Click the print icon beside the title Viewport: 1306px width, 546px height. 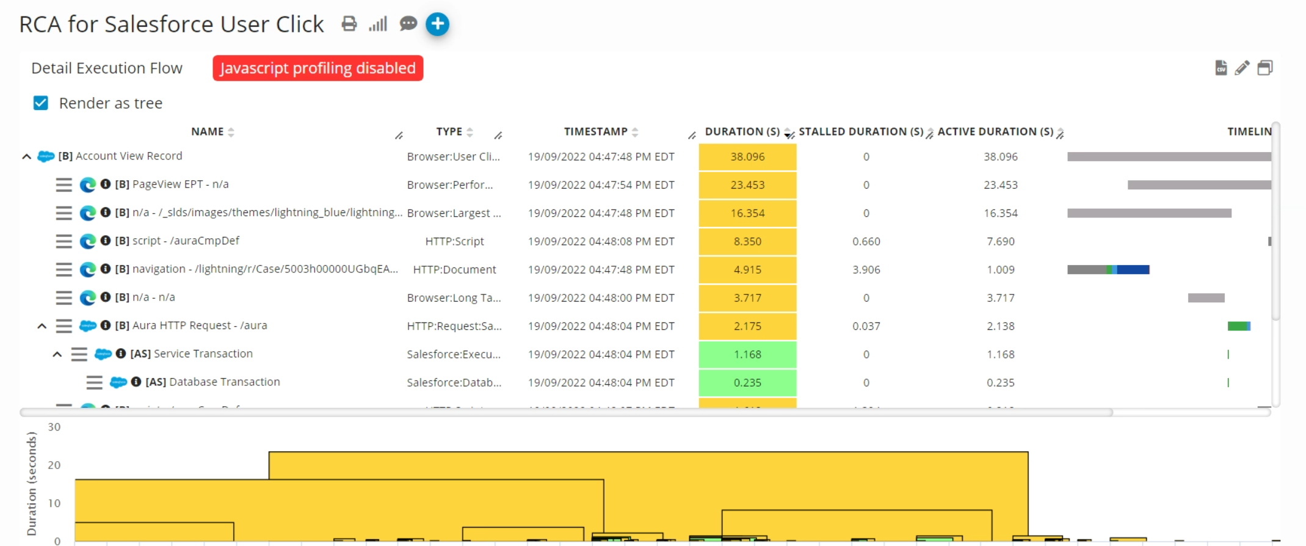pyautogui.click(x=349, y=24)
